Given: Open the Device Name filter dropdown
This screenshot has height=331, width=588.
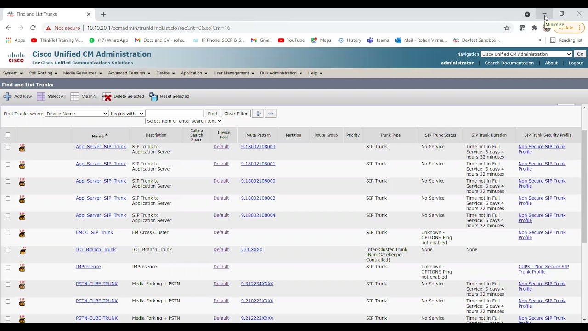Looking at the screenshot, I should pyautogui.click(x=76, y=114).
